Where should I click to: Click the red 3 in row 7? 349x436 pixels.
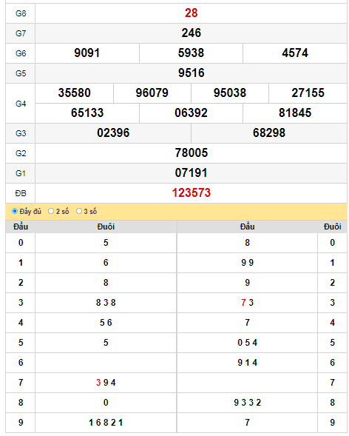(98, 383)
